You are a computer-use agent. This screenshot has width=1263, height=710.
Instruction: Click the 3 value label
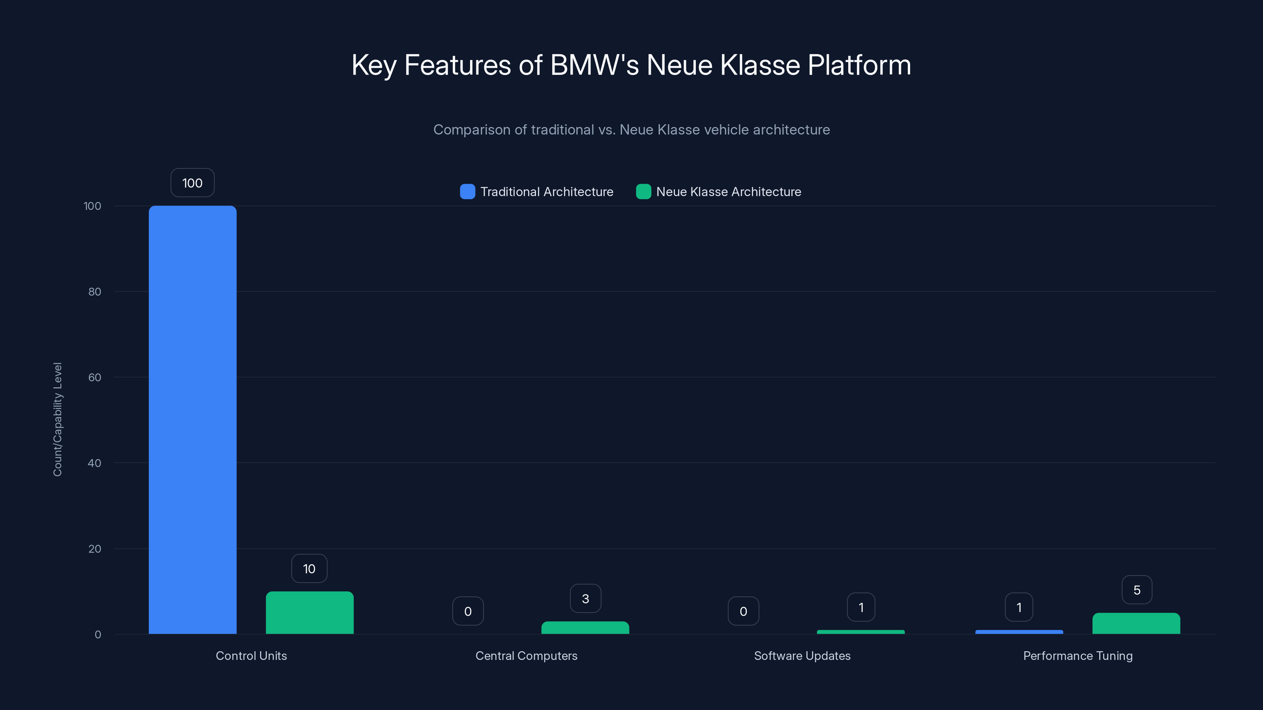585,598
